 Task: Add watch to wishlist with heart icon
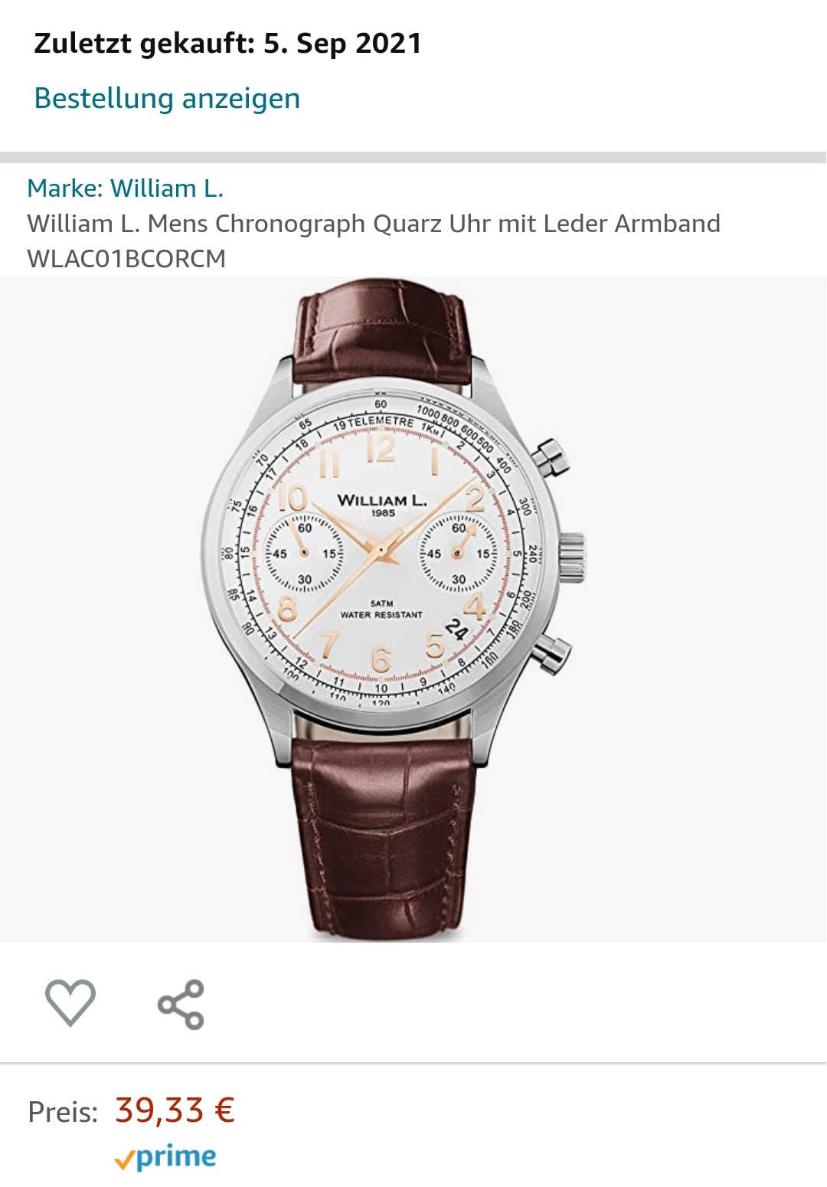coord(70,1002)
